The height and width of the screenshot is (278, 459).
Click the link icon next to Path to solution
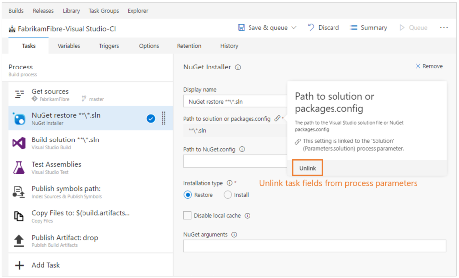[277, 119]
